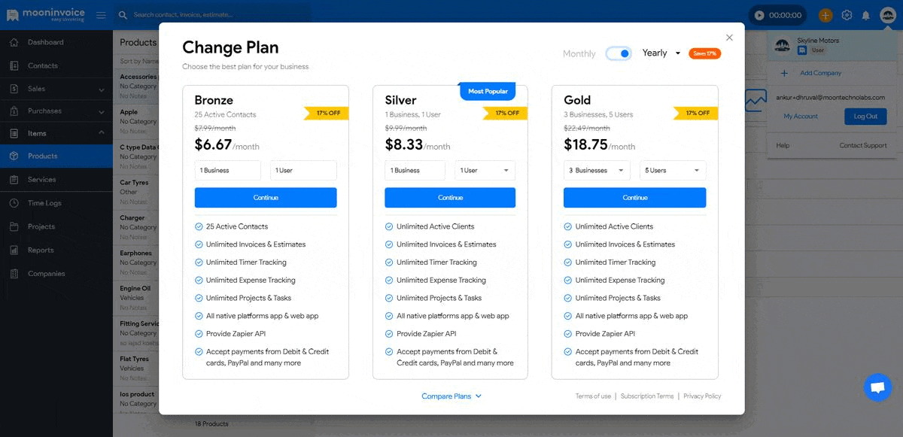Click the orange quick-add plus icon
903x437 pixels.
click(x=825, y=15)
